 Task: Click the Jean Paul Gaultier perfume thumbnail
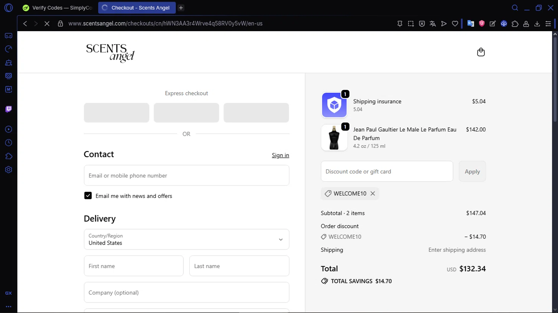point(334,137)
